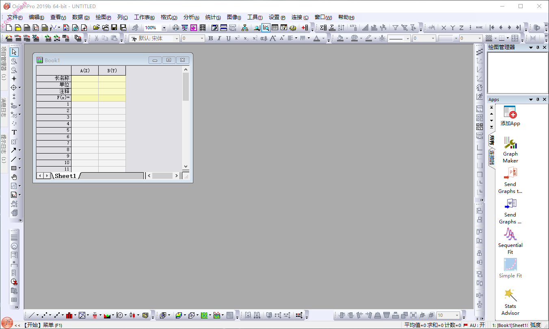The height and width of the screenshot is (329, 549).
Task: Open the font name dropdown (默认: 宋体)
Action: point(177,38)
